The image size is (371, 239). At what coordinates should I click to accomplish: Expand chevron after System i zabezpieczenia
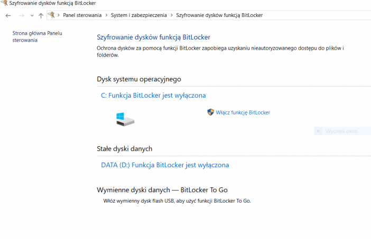point(172,15)
